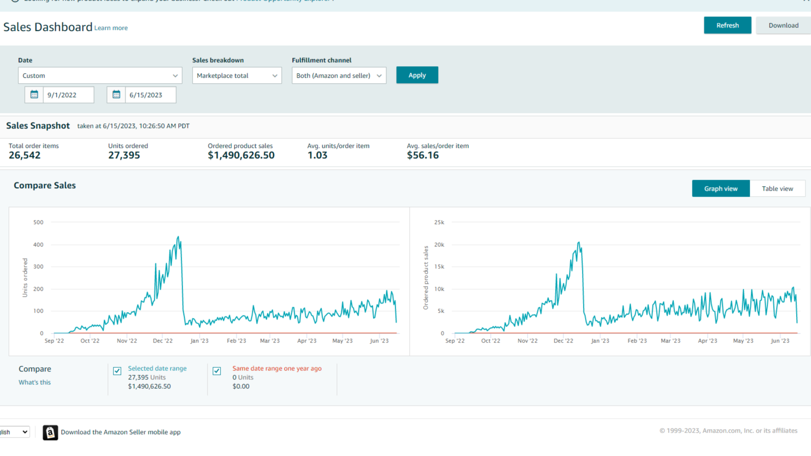Click Download the Amazon Seller mobile app link
Image resolution: width=811 pixels, height=456 pixels.
(x=120, y=432)
